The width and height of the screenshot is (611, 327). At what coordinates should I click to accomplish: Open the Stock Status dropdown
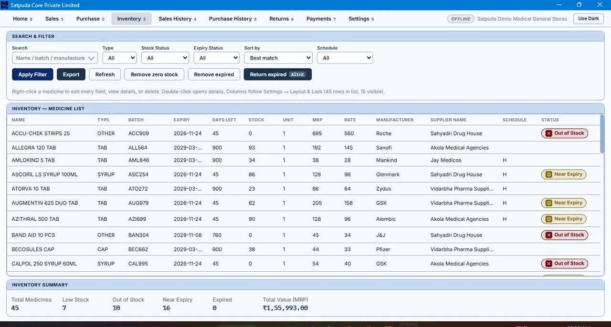165,58
